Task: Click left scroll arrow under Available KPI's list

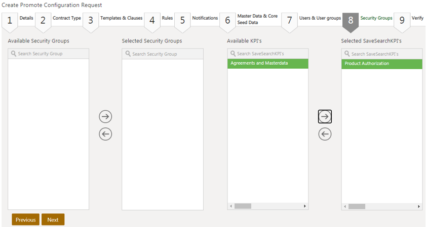Action: click(x=230, y=206)
